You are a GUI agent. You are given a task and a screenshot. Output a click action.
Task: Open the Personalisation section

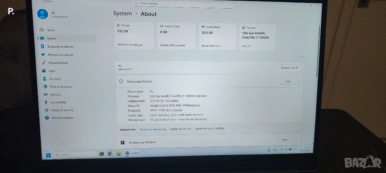[58, 63]
